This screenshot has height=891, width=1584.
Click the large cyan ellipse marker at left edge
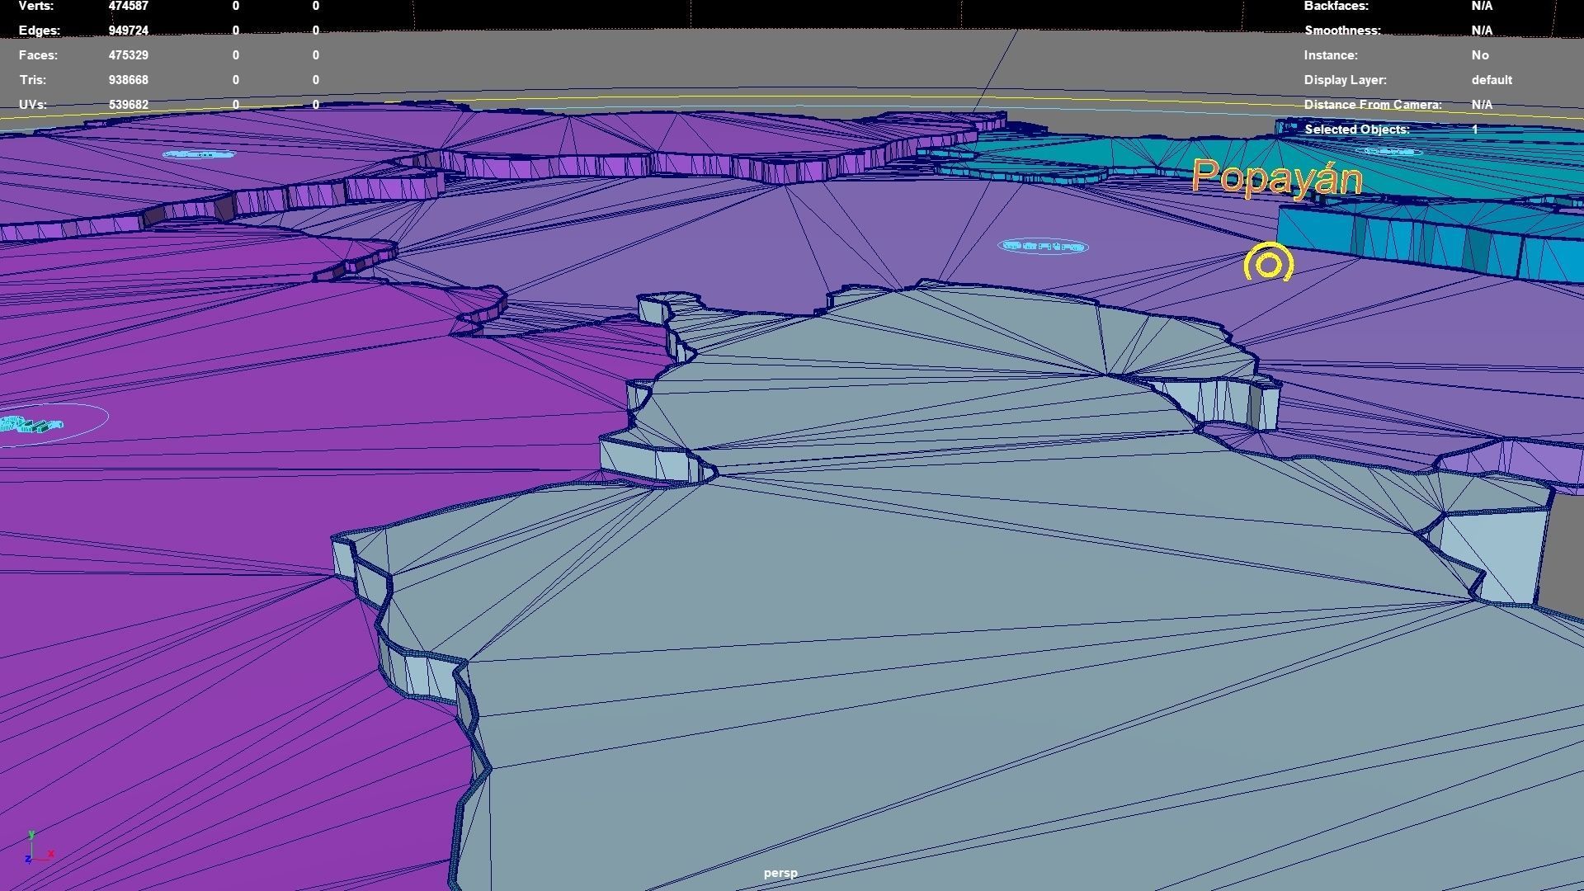pyautogui.click(x=41, y=424)
